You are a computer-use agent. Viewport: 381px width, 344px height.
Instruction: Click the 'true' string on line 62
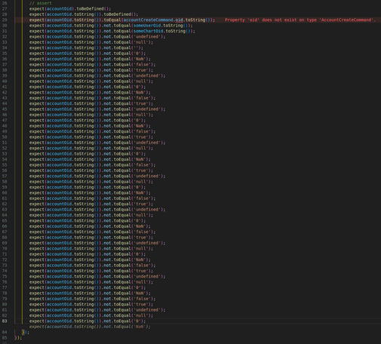pos(141,204)
